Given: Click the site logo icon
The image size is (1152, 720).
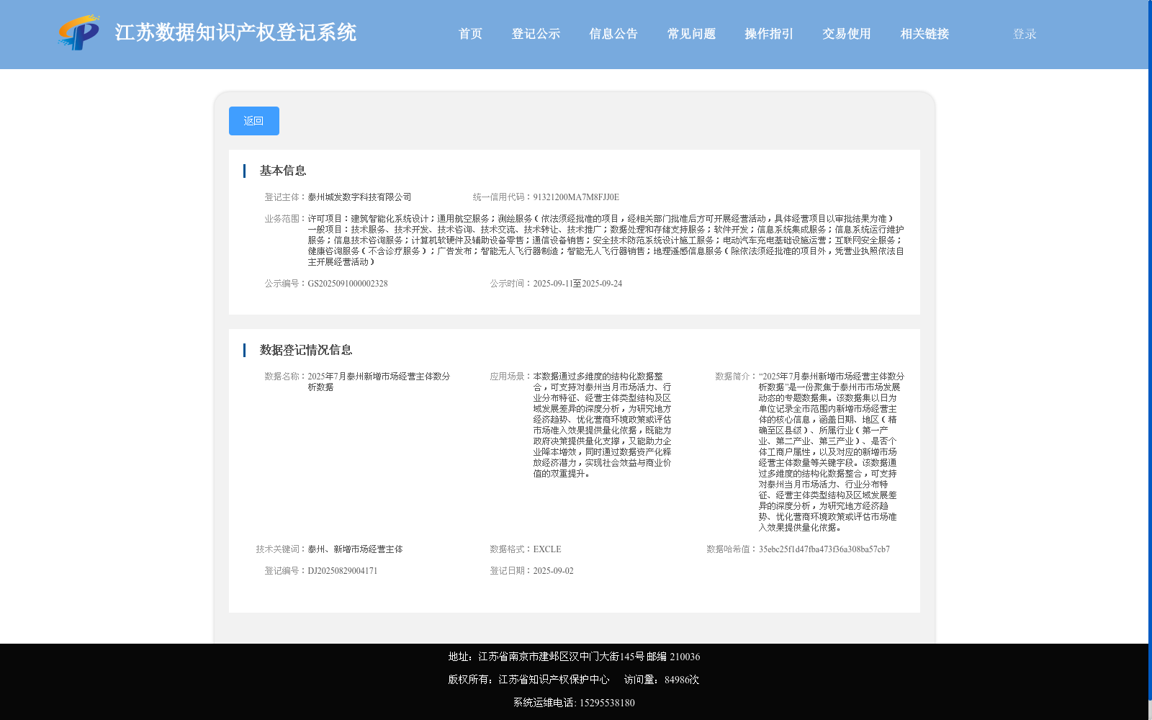Looking at the screenshot, I should 79,32.
